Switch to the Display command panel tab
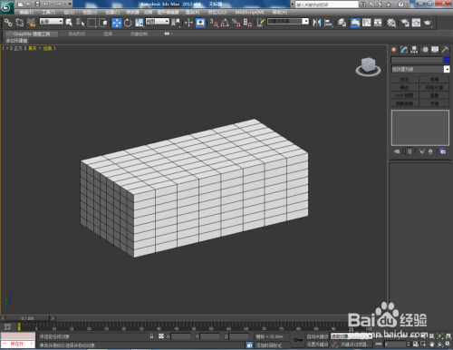Image resolution: width=453 pixels, height=350 pixels. coord(435,50)
